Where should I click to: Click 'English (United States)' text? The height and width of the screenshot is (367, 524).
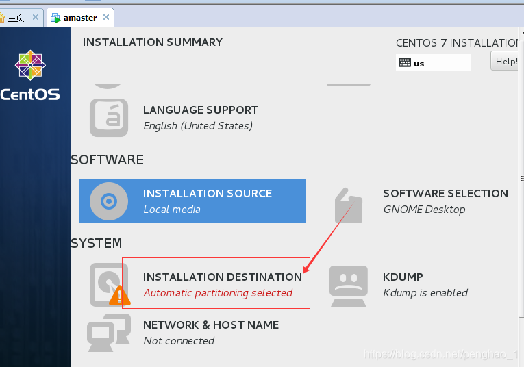[198, 126]
